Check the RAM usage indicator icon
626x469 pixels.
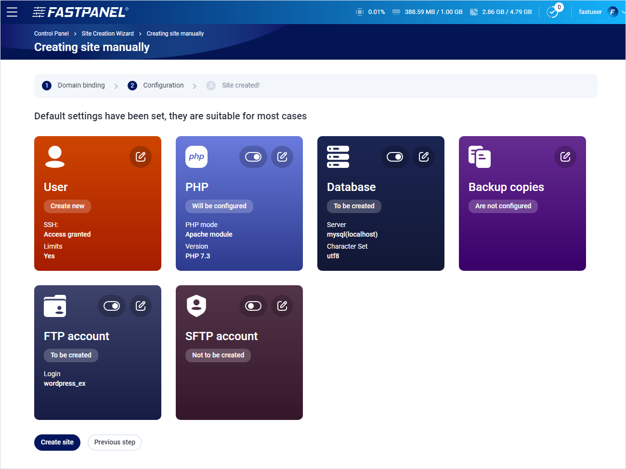pos(396,12)
